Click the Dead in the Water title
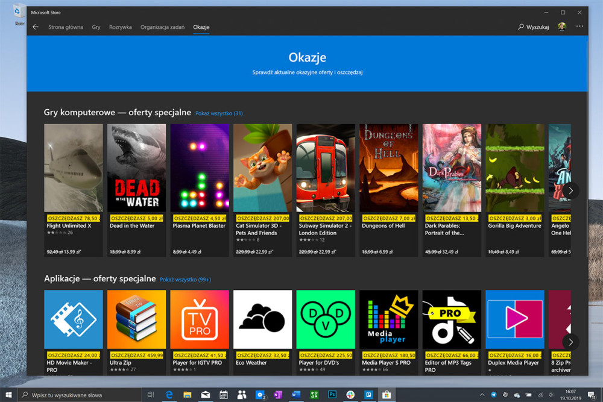The width and height of the screenshot is (603, 402). pos(132,225)
